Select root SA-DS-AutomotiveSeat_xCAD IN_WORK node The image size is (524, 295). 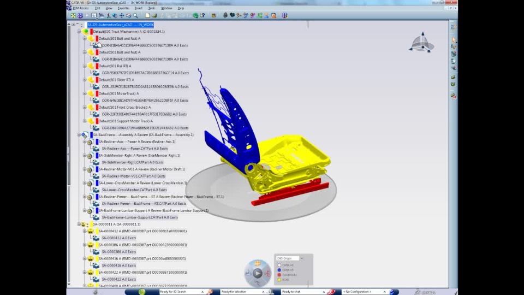pyautogui.click(x=120, y=25)
